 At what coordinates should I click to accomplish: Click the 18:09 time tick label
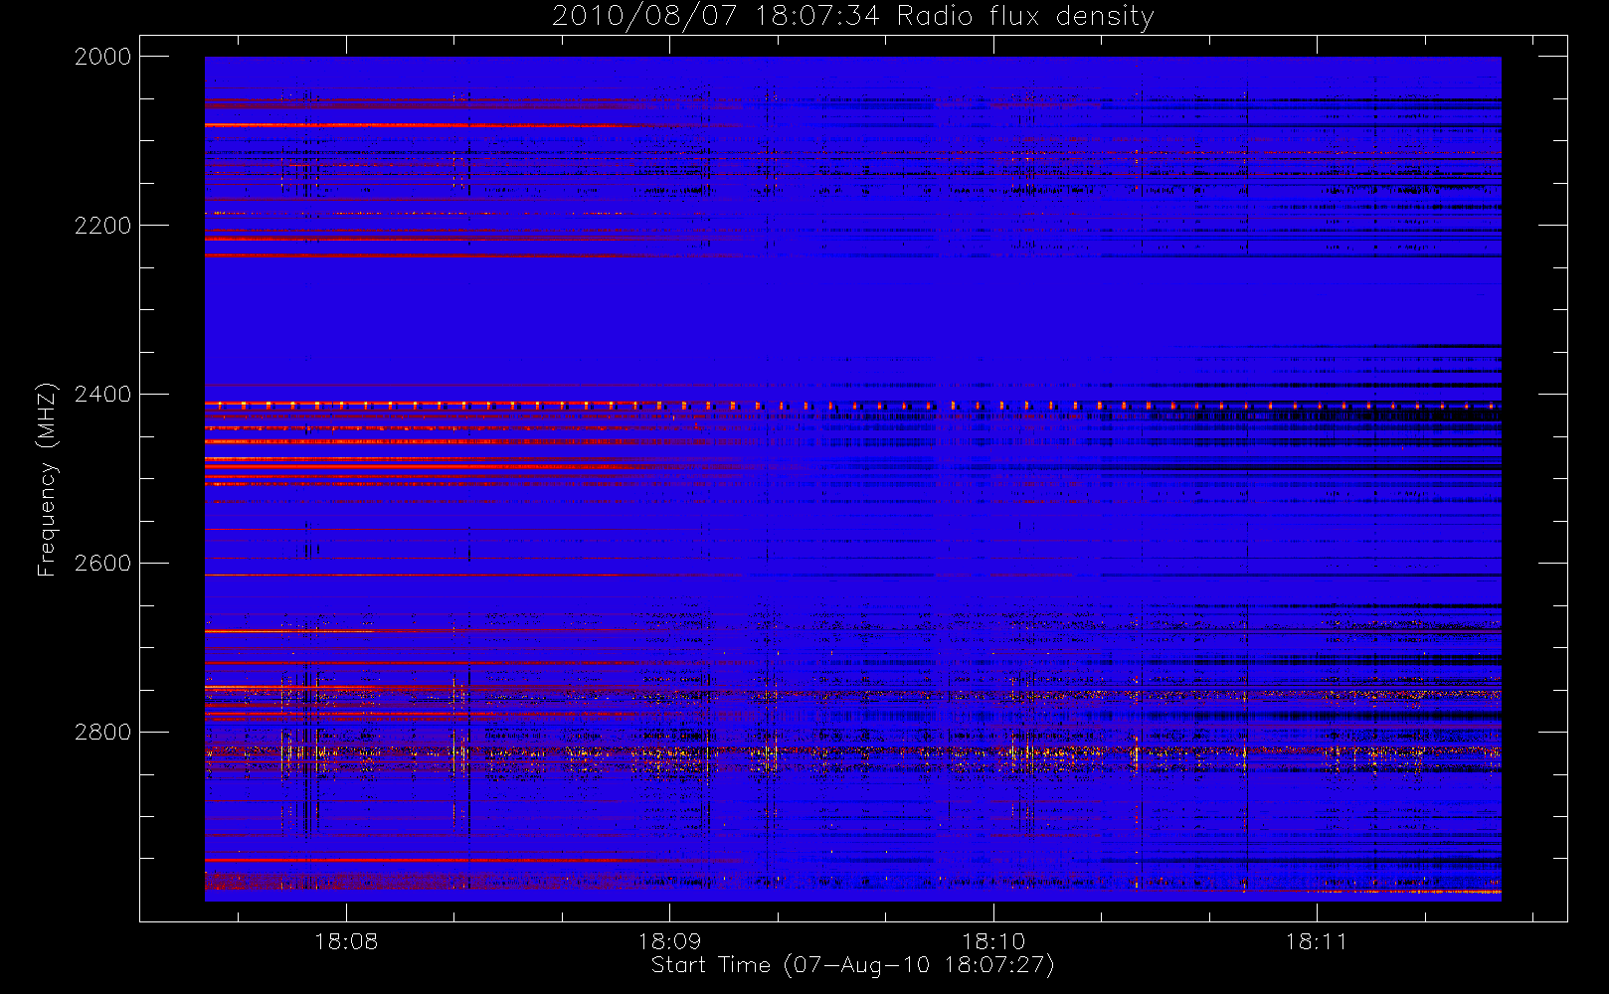click(669, 941)
